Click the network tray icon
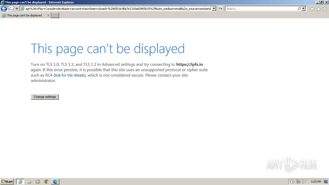 pyautogui.click(x=298, y=182)
